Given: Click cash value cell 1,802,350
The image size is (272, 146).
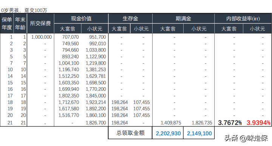Looking at the screenshot, I should tap(69, 96).
